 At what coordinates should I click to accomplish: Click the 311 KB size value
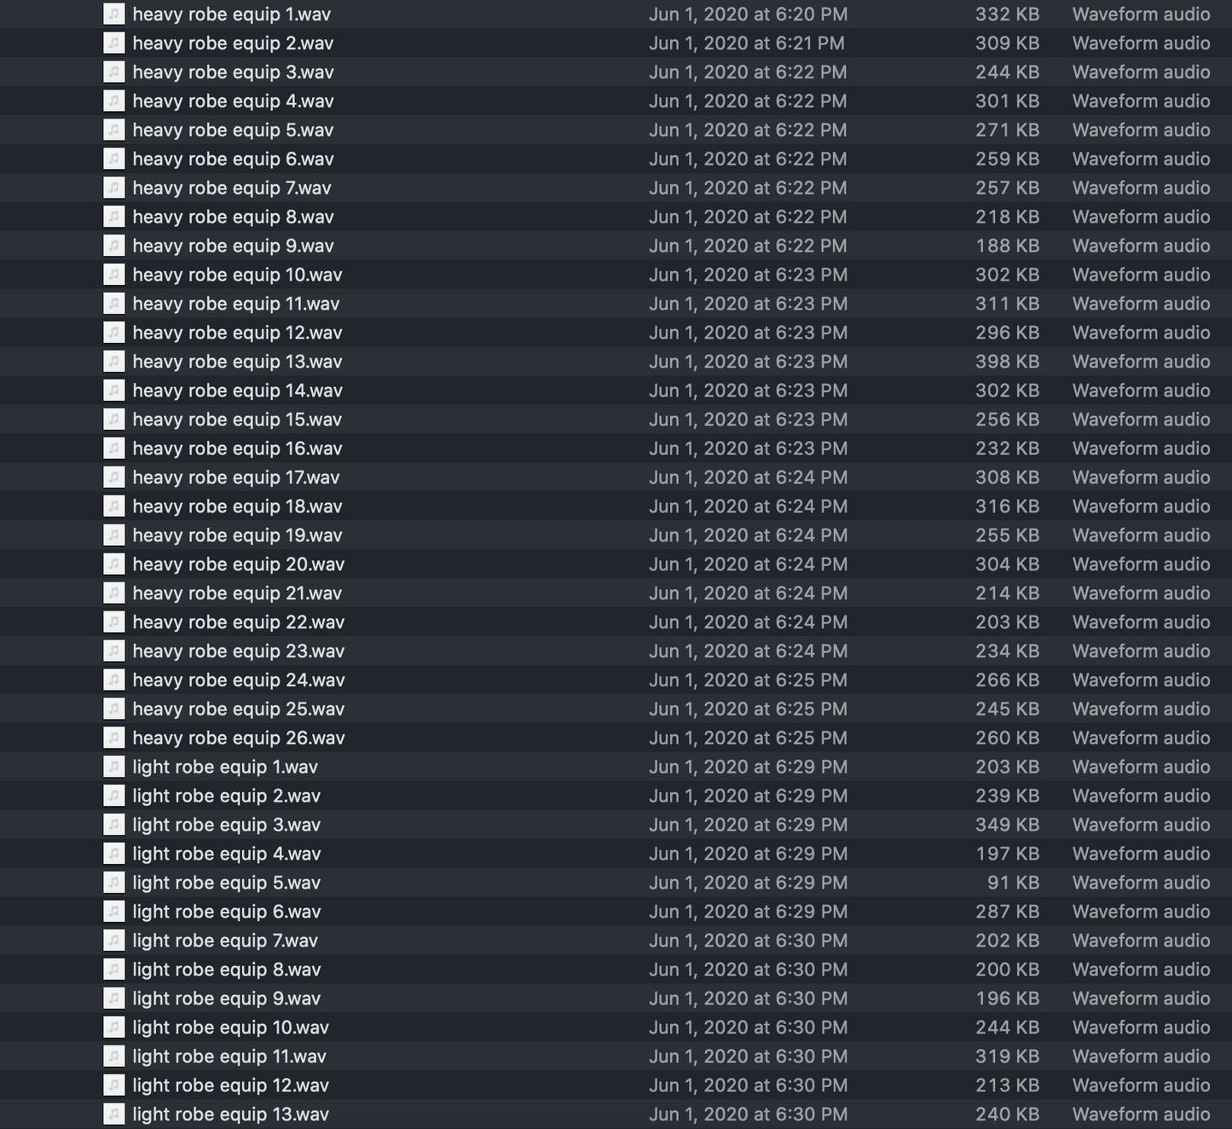coord(1007,304)
